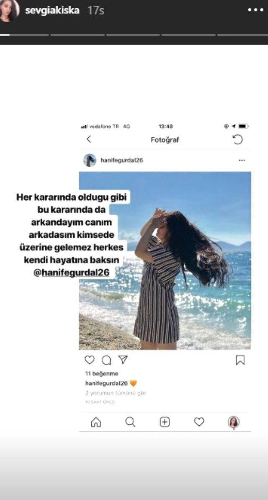Go back with the left chevron arrow

[x=89, y=139]
